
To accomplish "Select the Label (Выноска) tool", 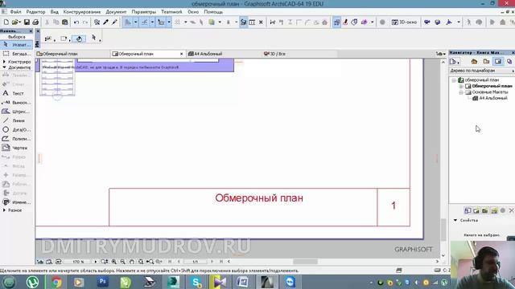I will 16,103.
